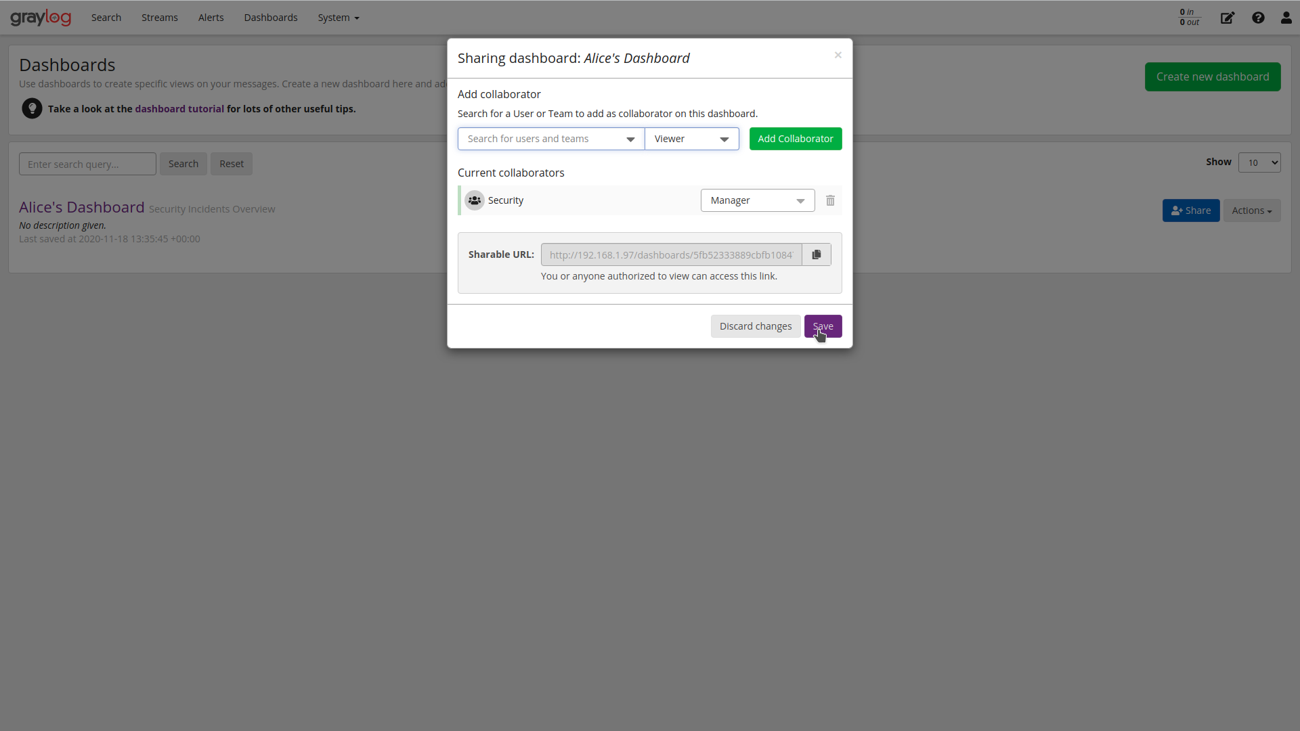Open the Actions dropdown for Alice's Dashboard
This screenshot has width=1300, height=731.
[x=1251, y=210]
